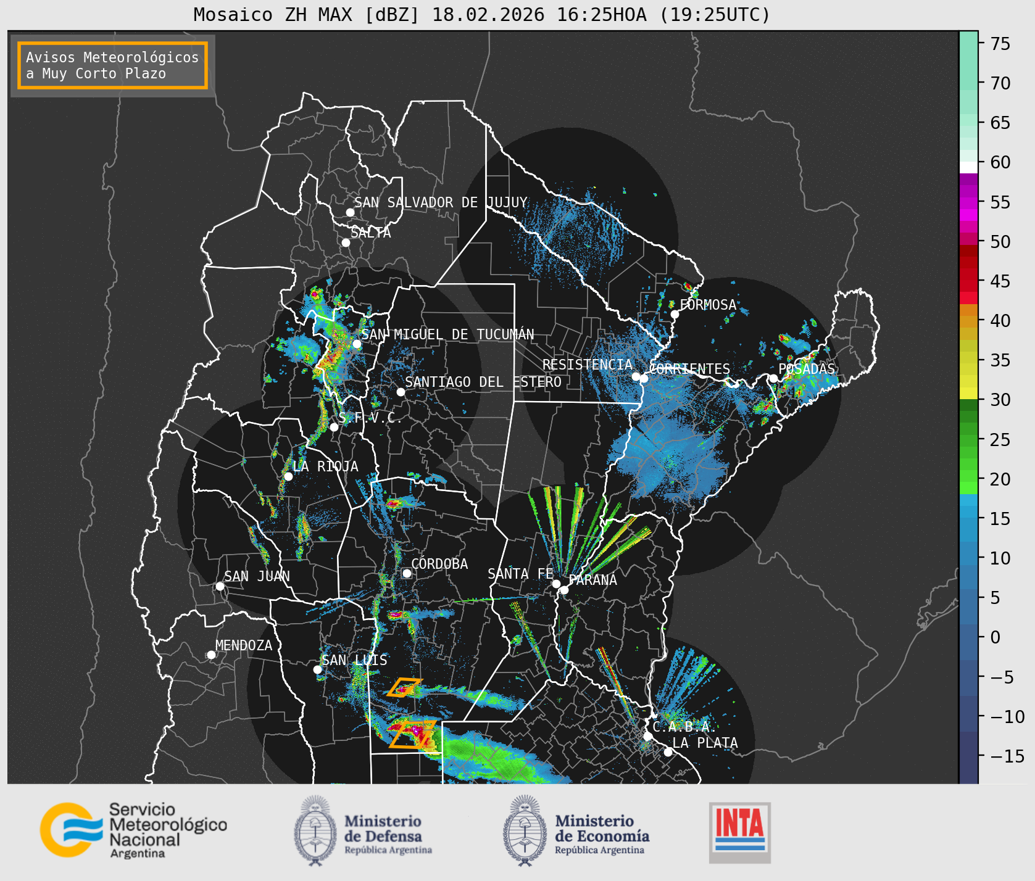Select the FORMOSA label
The width and height of the screenshot is (1035, 881).
click(x=708, y=305)
